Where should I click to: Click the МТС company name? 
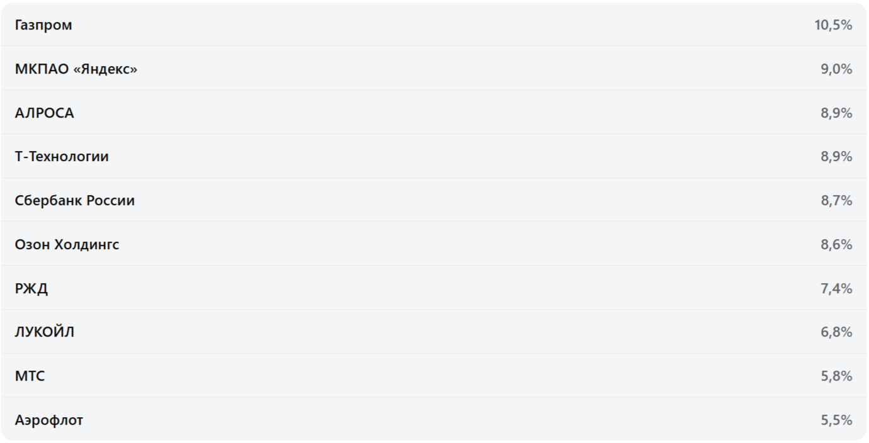30,376
